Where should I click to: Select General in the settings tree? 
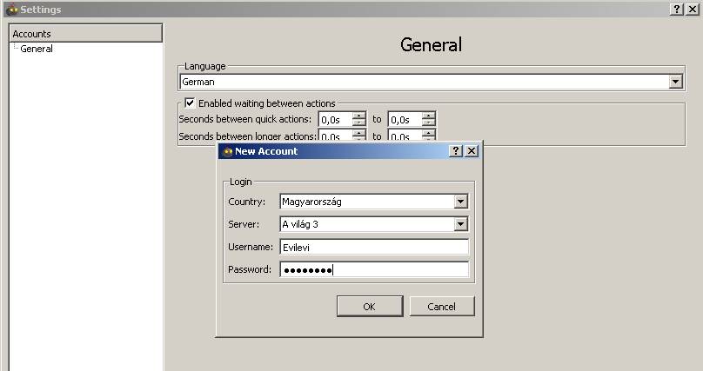click(37, 49)
